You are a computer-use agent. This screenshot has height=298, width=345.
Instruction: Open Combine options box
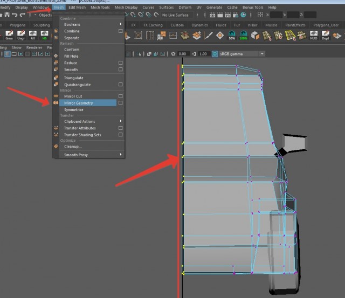click(x=120, y=31)
